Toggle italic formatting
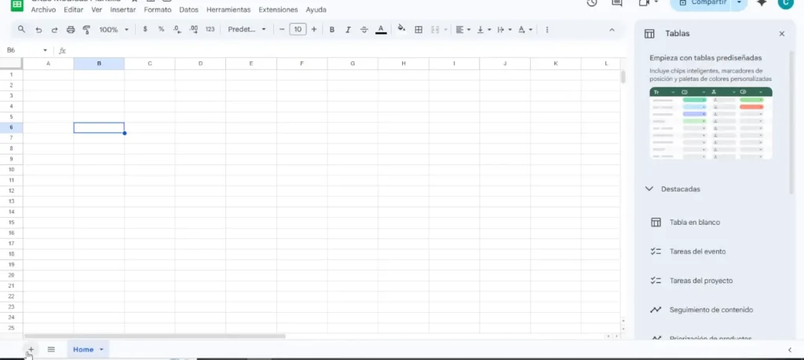 point(348,30)
